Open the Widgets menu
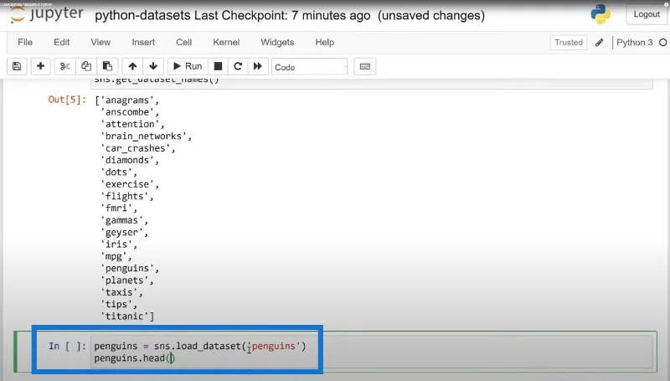 (277, 42)
